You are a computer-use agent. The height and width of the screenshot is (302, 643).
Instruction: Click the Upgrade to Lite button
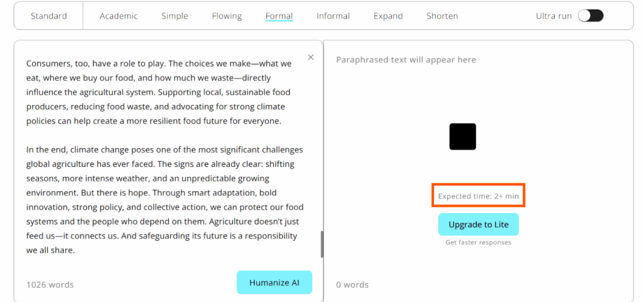(x=478, y=225)
